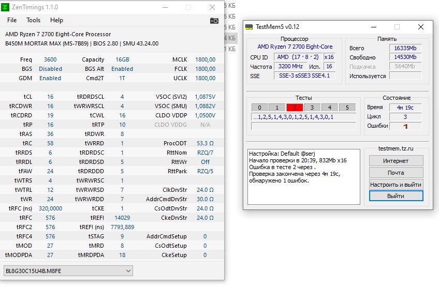
Task: Select test block 4 in TestMem5
Action: [330, 108]
